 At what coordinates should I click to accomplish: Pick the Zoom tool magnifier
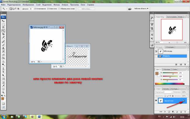point(3,92)
